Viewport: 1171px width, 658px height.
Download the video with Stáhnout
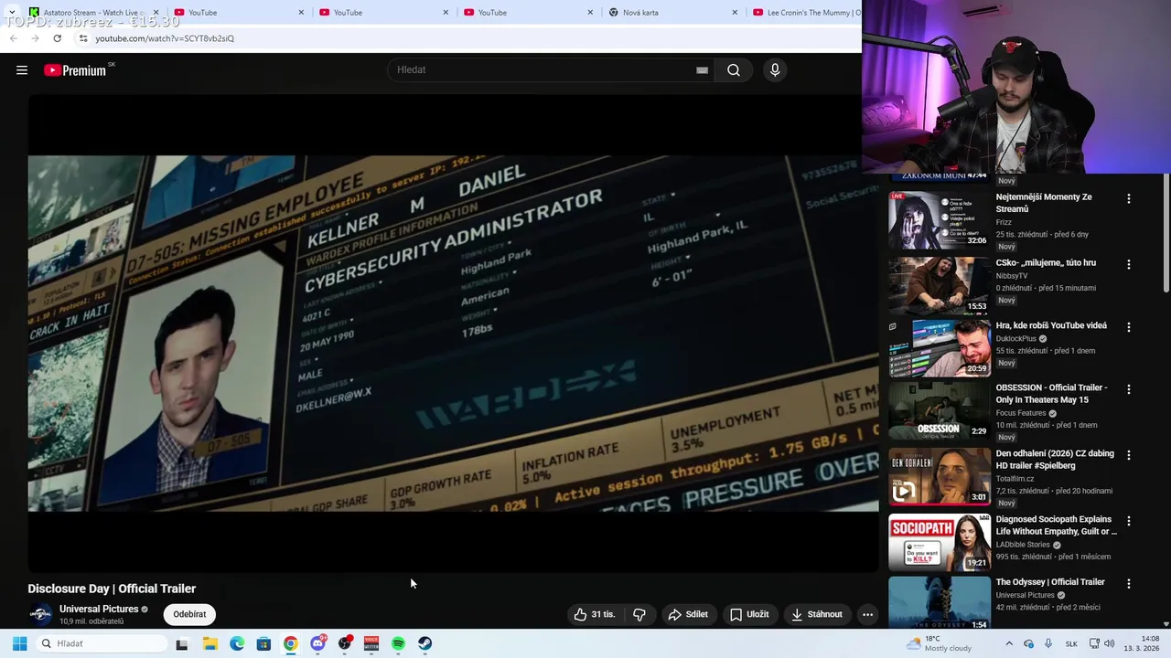[x=817, y=614]
